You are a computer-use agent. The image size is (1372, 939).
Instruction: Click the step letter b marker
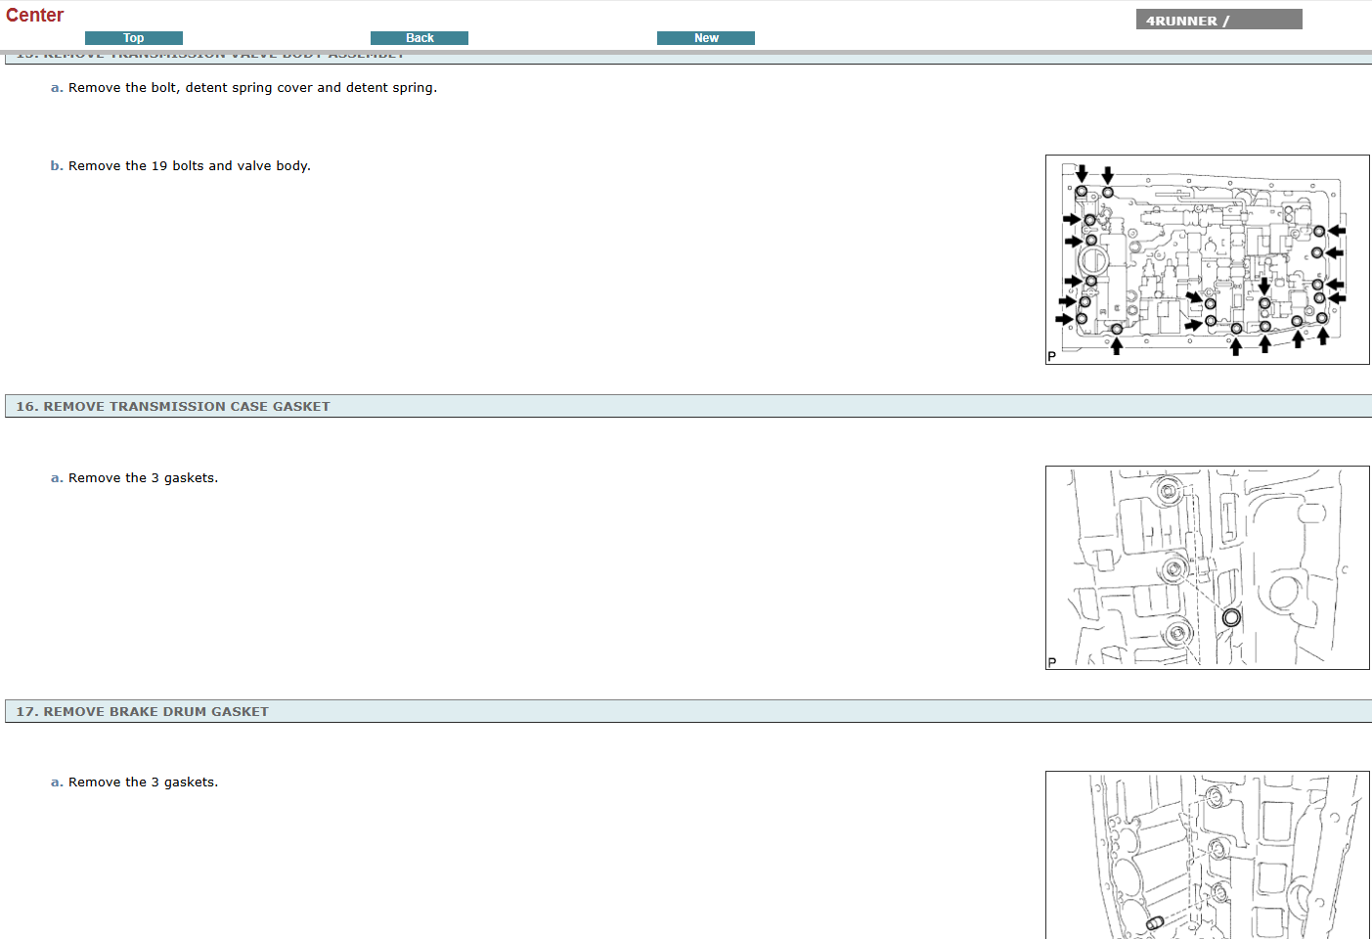click(x=56, y=166)
